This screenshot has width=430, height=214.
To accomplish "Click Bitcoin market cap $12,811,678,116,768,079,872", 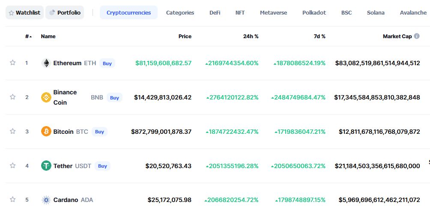I will tap(379, 132).
